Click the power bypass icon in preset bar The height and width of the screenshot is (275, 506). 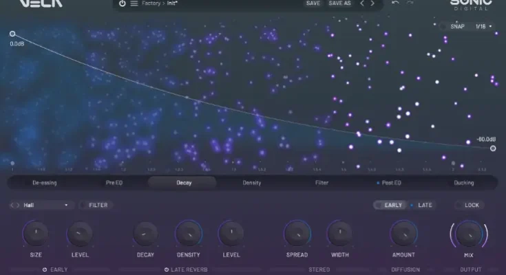tap(122, 3)
